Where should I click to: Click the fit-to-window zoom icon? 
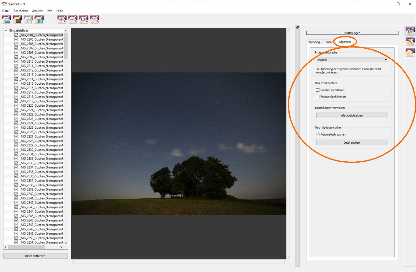(84, 19)
